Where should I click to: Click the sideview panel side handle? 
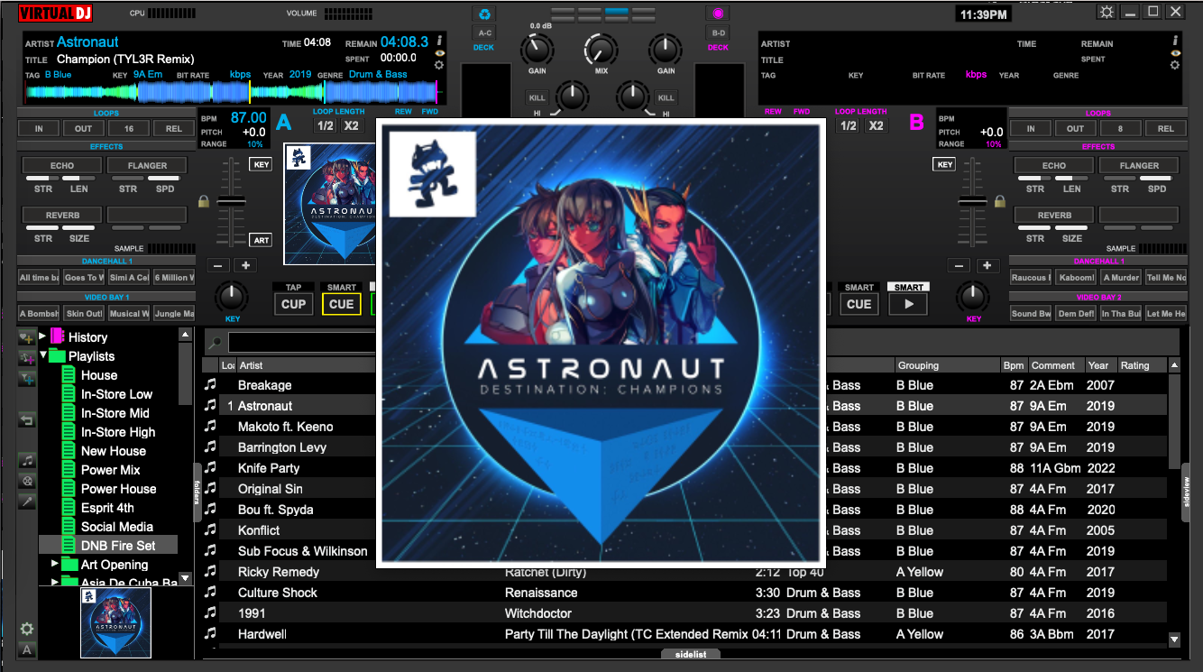[1185, 492]
